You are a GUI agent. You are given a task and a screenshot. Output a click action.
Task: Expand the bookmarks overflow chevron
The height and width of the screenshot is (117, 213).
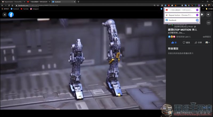203,9
